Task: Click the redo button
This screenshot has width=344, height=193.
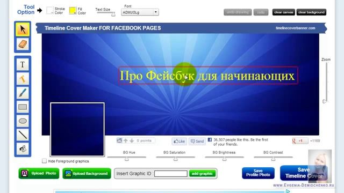Action: 261,12
